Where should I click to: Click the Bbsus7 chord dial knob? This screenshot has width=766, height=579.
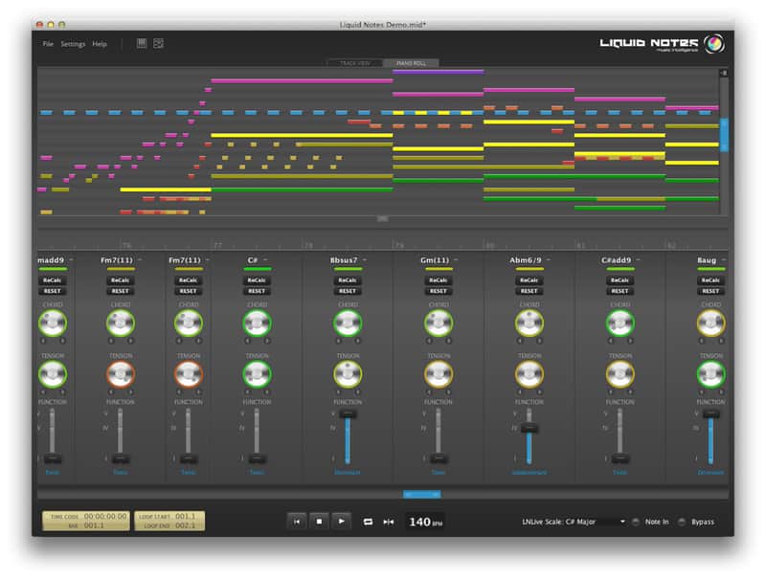[x=348, y=323]
